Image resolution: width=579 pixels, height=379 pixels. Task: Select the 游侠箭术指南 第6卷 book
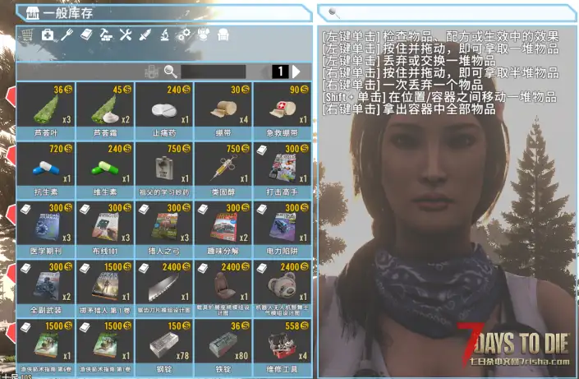[46, 348]
